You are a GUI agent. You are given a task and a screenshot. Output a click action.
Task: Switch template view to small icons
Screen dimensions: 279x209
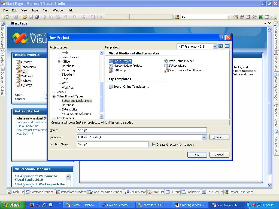[x=226, y=46]
